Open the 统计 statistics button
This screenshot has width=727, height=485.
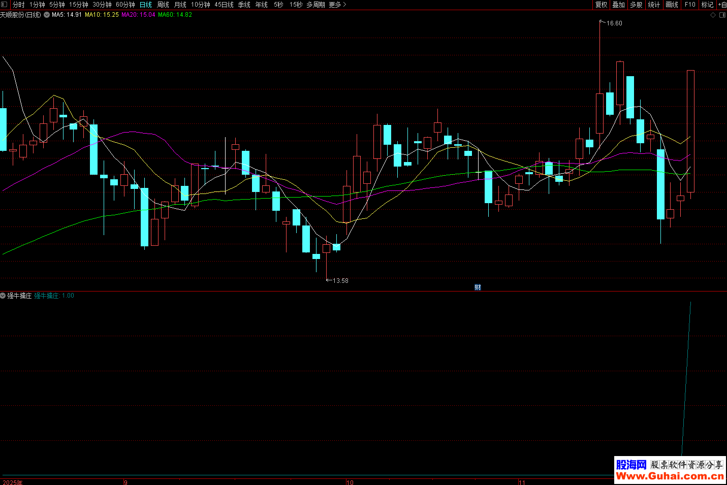point(654,5)
